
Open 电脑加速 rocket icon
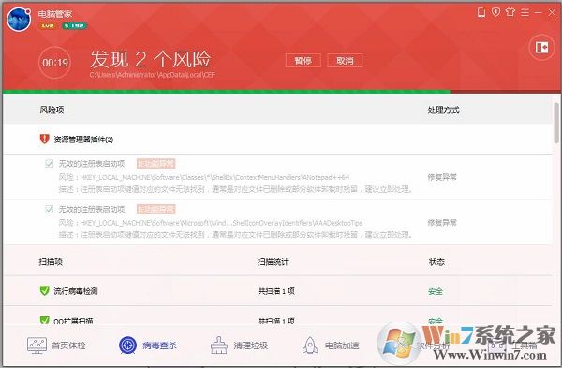point(310,346)
